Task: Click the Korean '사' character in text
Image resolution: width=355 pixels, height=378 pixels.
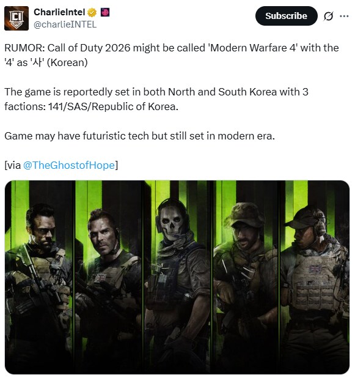Action: pyautogui.click(x=37, y=62)
